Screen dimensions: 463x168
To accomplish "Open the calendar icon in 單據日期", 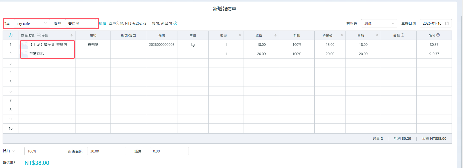I will click(447, 23).
